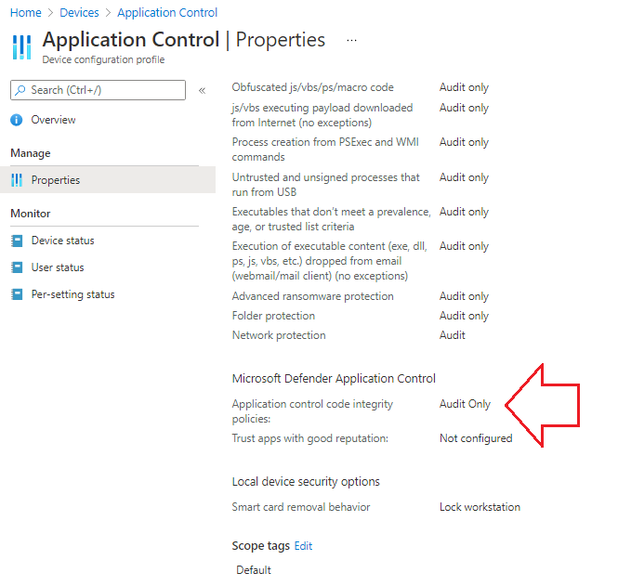The height and width of the screenshot is (586, 618).
Task: Click 'Microsoft Defender Application Control' heading
Action: click(334, 379)
